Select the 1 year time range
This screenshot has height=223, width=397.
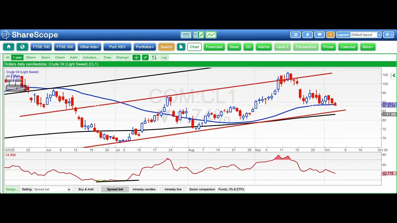click(x=17, y=57)
